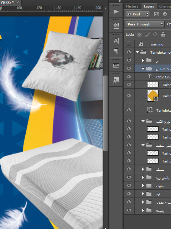Open the Swatches grid panel icon
Screen dimensions: 171x229
click(x=116, y=65)
